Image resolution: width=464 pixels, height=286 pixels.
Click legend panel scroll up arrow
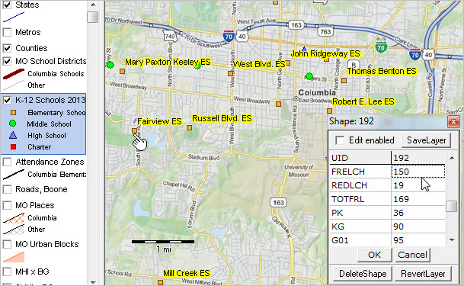[93, 5]
